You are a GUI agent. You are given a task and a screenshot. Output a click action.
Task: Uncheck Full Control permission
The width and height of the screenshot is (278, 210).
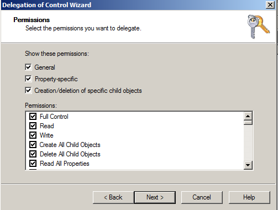[x=33, y=117]
